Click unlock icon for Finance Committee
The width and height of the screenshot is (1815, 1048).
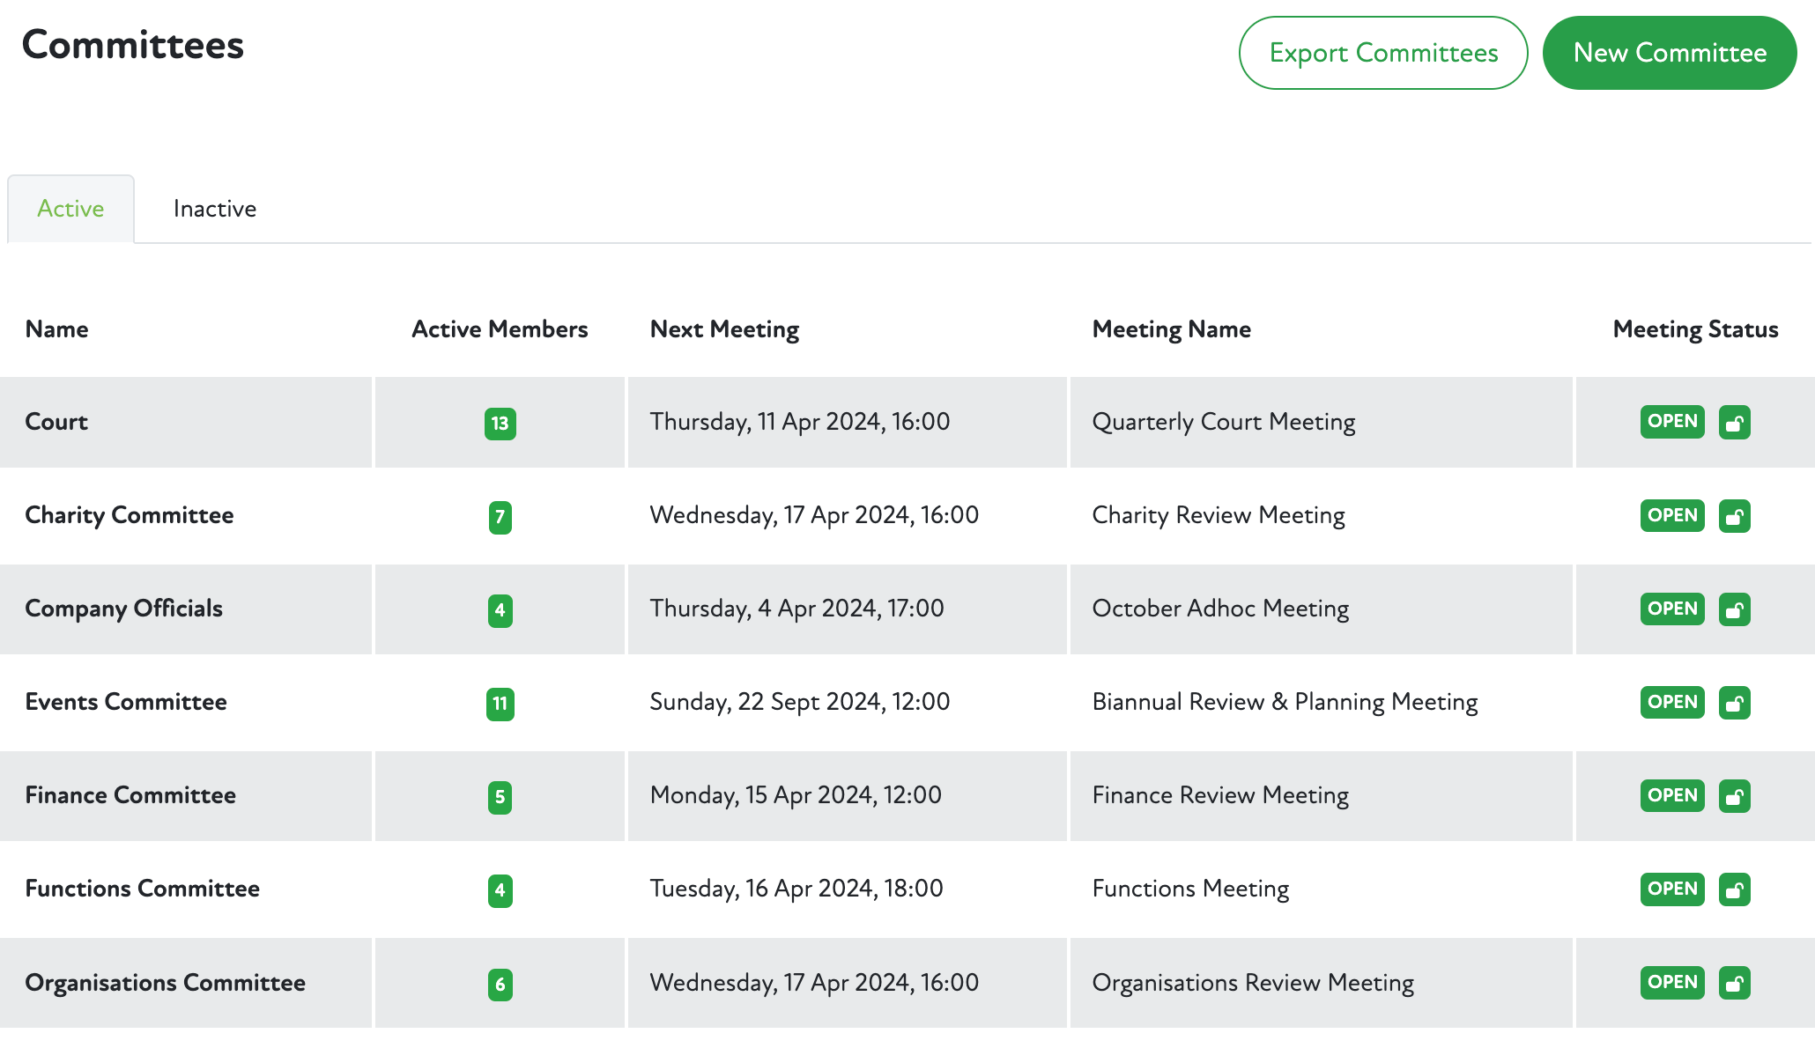click(1734, 796)
